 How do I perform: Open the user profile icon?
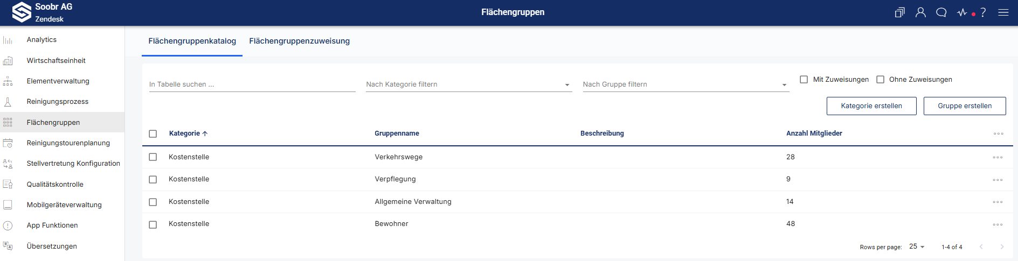pyautogui.click(x=920, y=12)
